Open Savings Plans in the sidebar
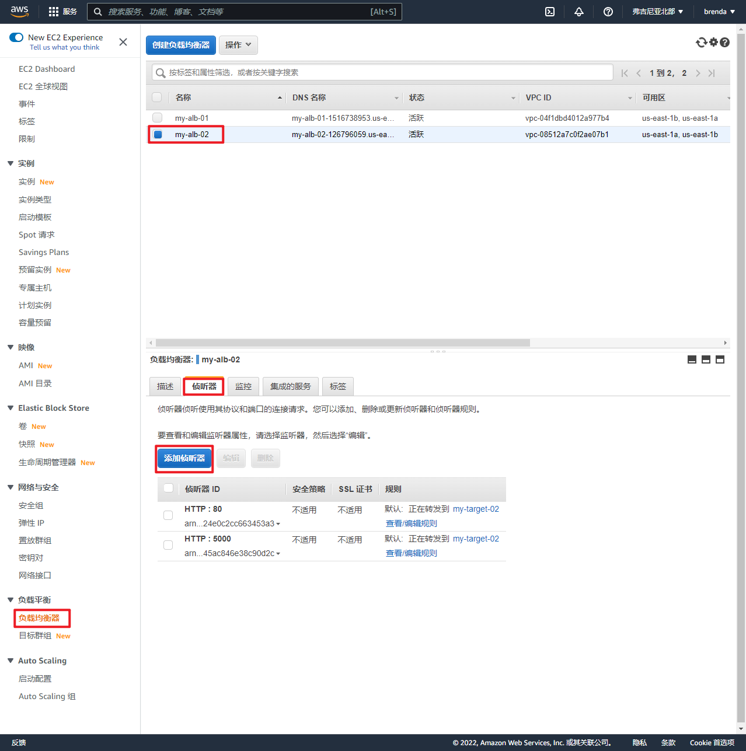Image resolution: width=746 pixels, height=751 pixels. point(44,252)
